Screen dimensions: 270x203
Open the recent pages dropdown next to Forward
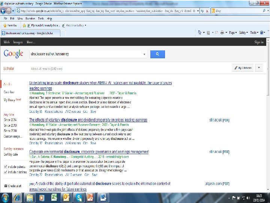pyautogui.click(x=13, y=11)
